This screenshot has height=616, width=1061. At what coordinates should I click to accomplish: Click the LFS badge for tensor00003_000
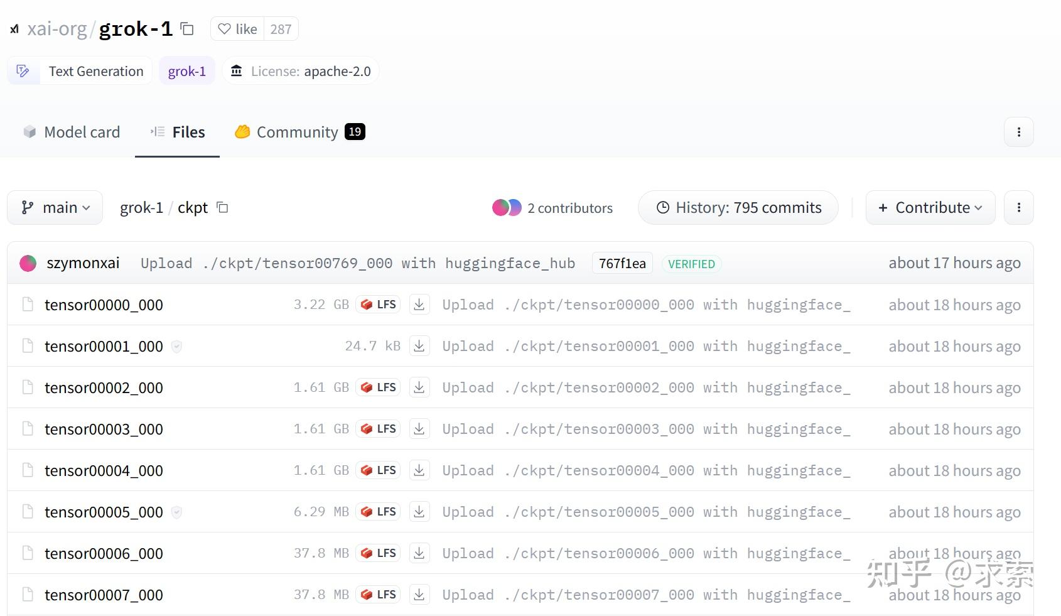[378, 429]
